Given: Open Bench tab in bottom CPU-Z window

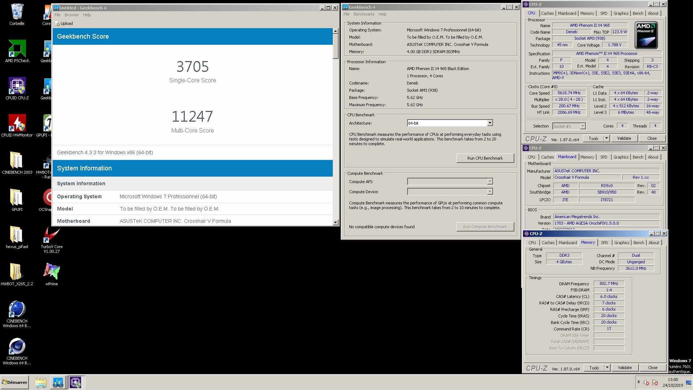Looking at the screenshot, I should point(638,243).
